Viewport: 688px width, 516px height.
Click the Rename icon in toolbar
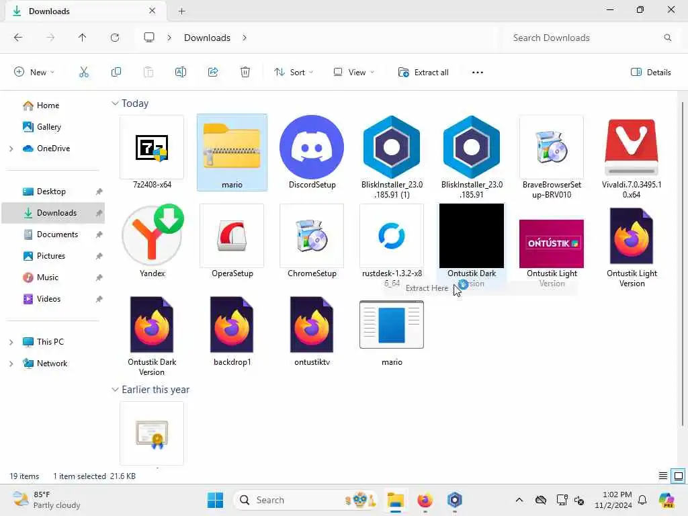(x=180, y=73)
